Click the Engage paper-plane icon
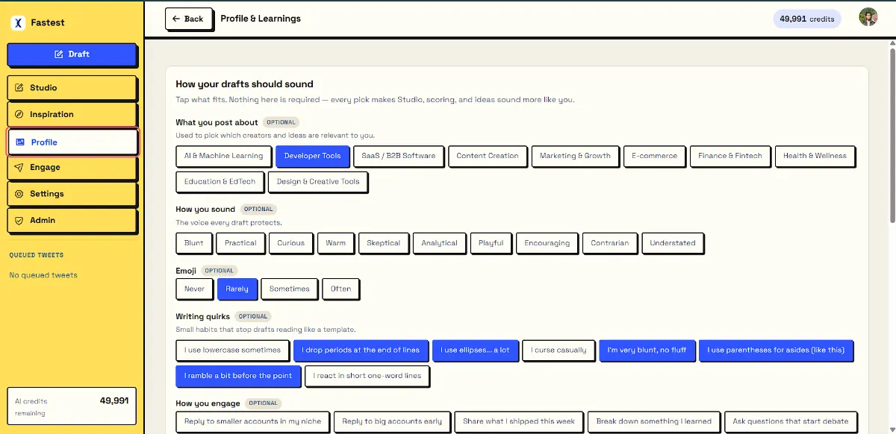Viewport: 896px width, 434px height. [19, 168]
